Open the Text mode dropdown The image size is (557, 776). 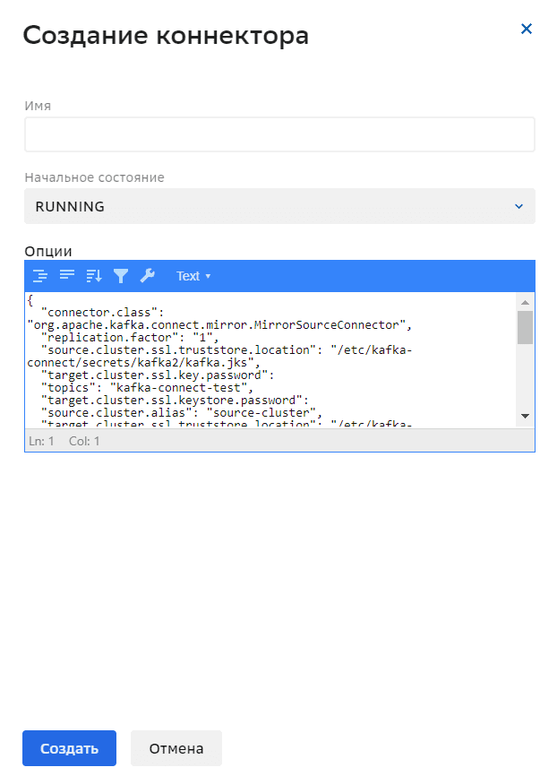point(193,276)
